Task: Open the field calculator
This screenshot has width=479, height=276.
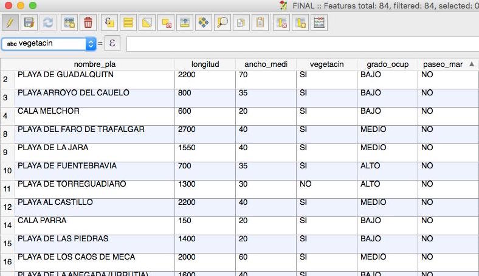Action: (320, 23)
